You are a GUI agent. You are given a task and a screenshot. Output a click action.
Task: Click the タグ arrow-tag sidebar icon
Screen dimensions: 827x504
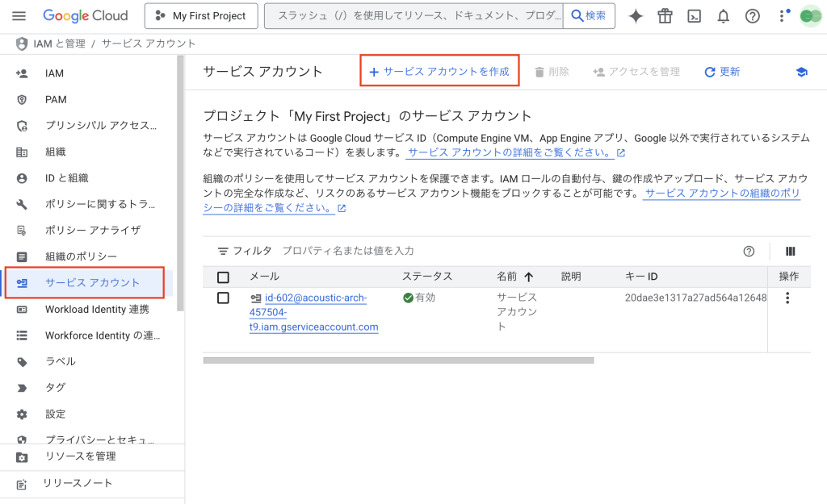click(22, 388)
